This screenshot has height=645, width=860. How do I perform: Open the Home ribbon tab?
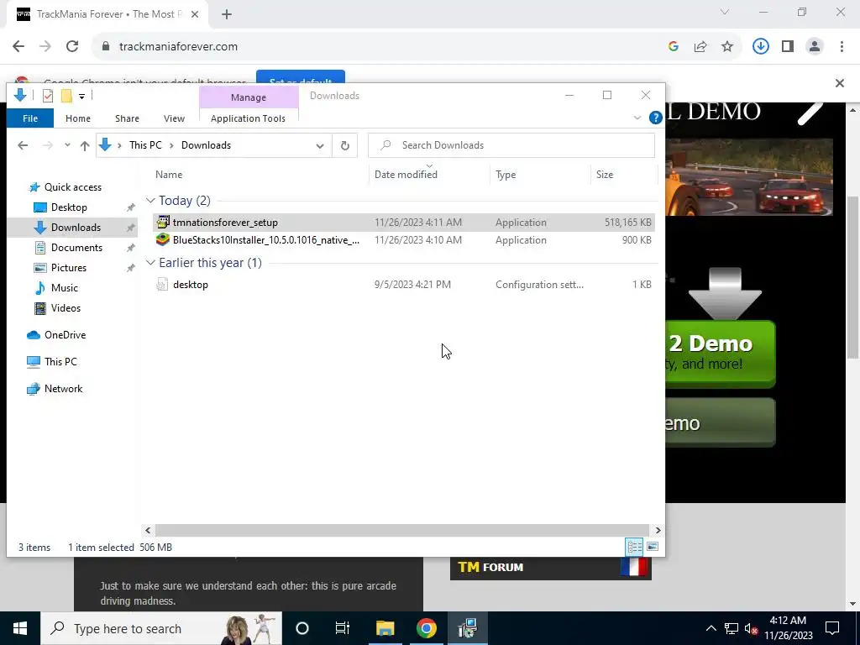pyautogui.click(x=78, y=118)
